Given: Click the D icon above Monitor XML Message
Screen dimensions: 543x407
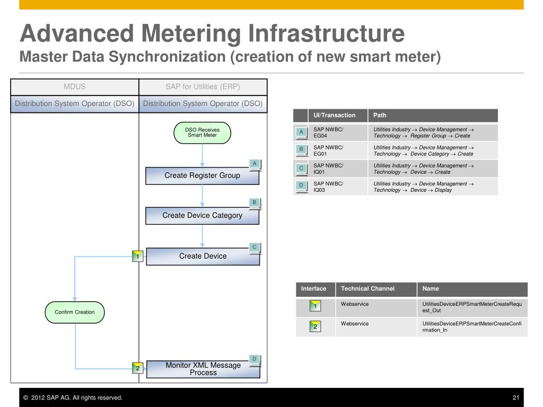Looking at the screenshot, I should pyautogui.click(x=255, y=360).
